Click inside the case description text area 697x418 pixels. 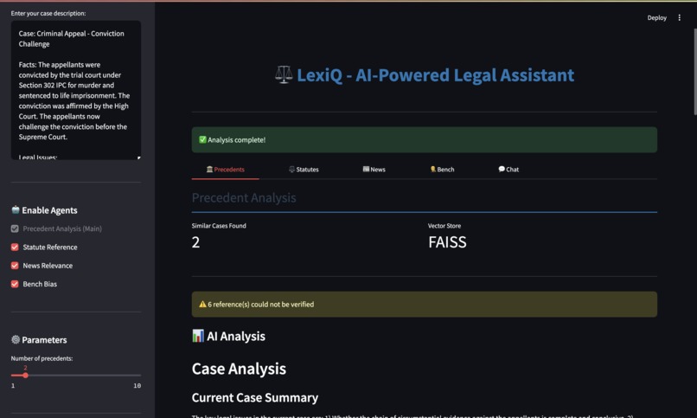point(76,90)
